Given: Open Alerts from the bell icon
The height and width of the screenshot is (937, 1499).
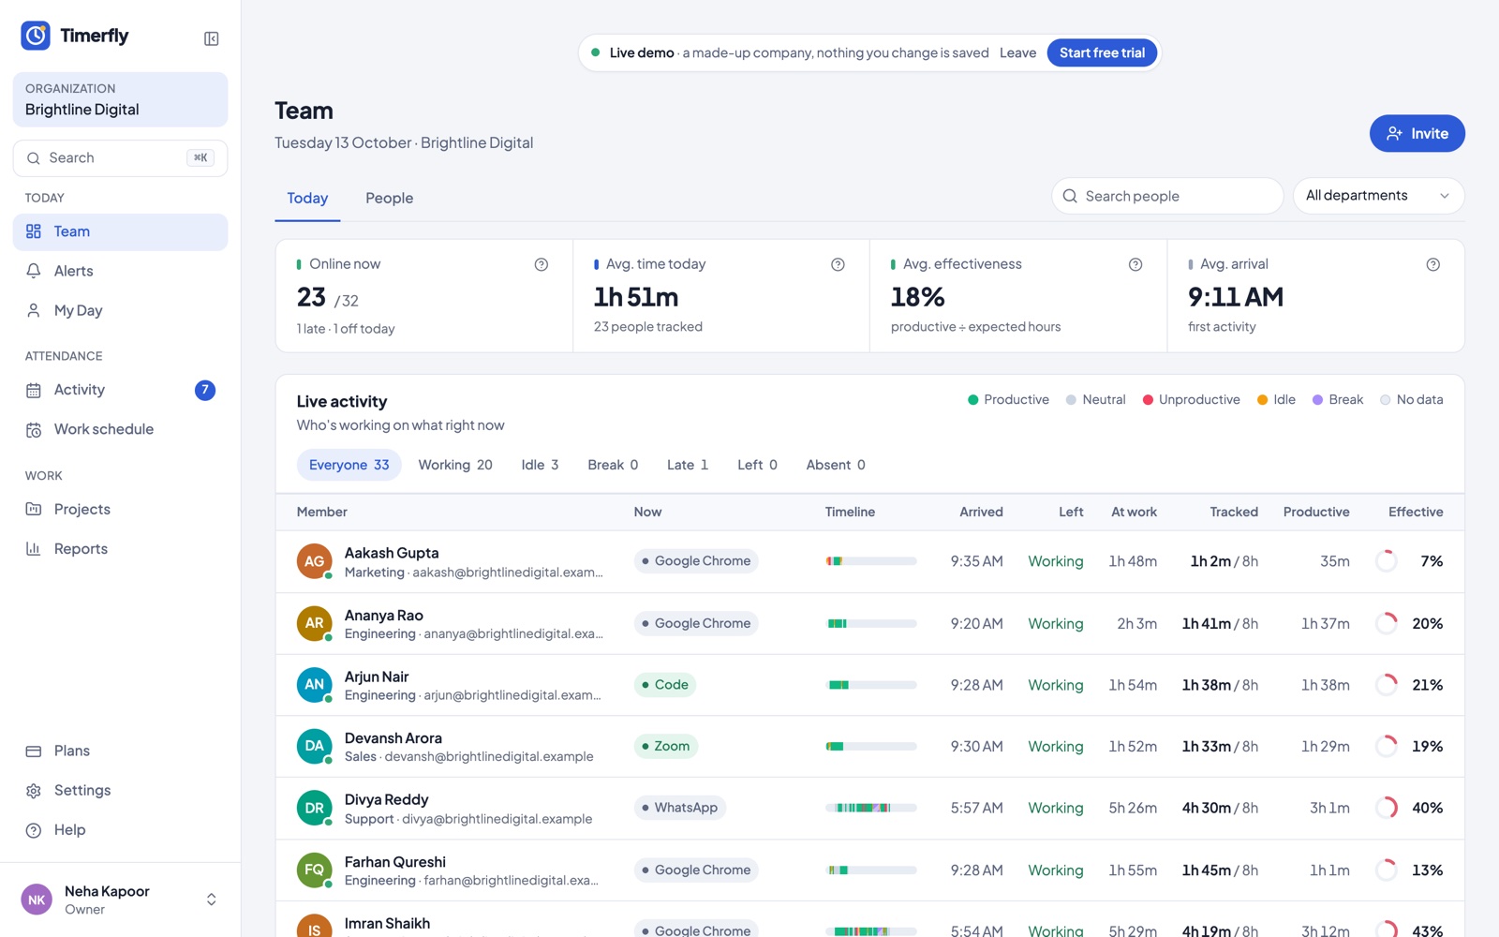Looking at the screenshot, I should tap(34, 271).
